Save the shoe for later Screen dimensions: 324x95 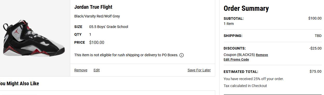click(199, 70)
